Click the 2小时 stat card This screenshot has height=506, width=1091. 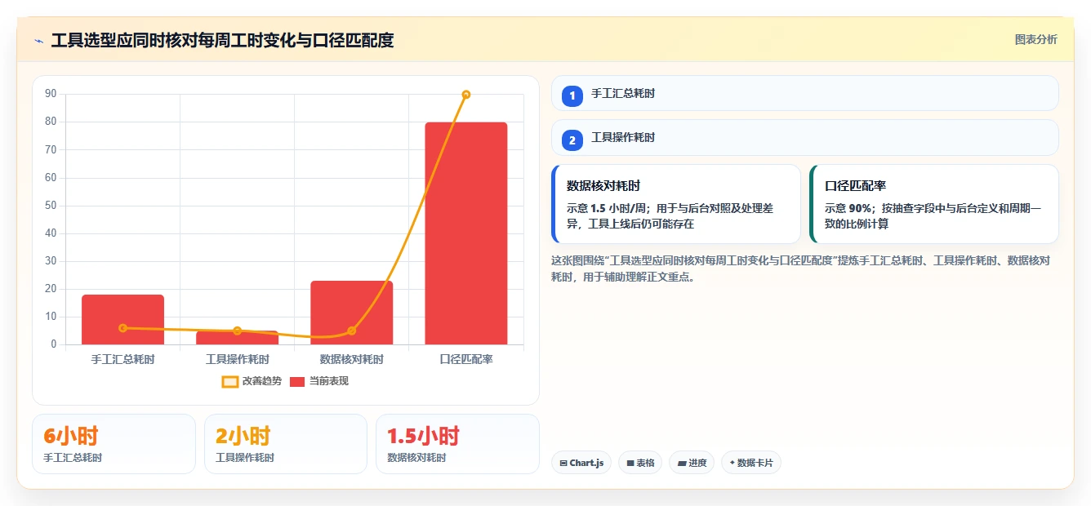coord(286,443)
